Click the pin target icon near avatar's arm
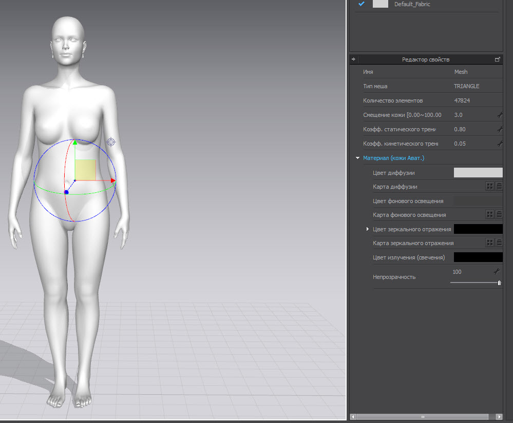The width and height of the screenshot is (513, 423). click(111, 142)
